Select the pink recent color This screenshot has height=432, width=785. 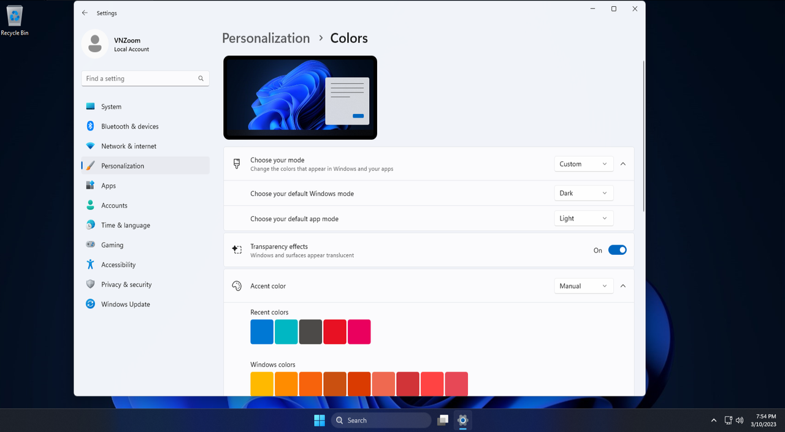(359, 332)
